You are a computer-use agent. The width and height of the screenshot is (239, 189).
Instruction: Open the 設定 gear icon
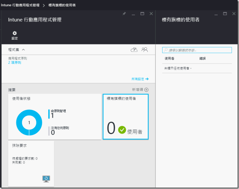[15, 33]
